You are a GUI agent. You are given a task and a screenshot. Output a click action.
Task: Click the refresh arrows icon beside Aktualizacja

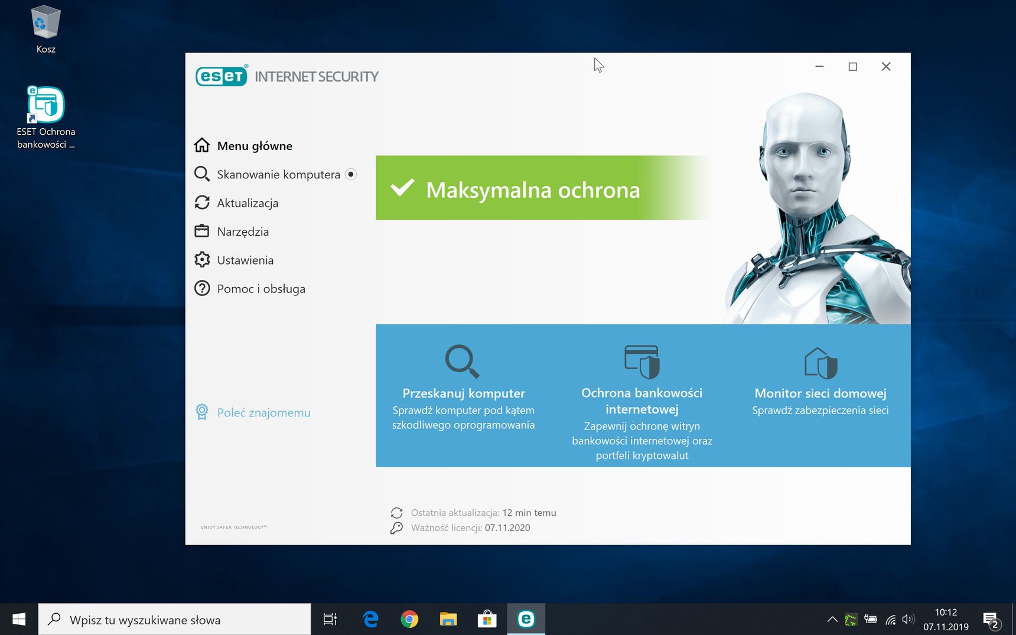202,203
